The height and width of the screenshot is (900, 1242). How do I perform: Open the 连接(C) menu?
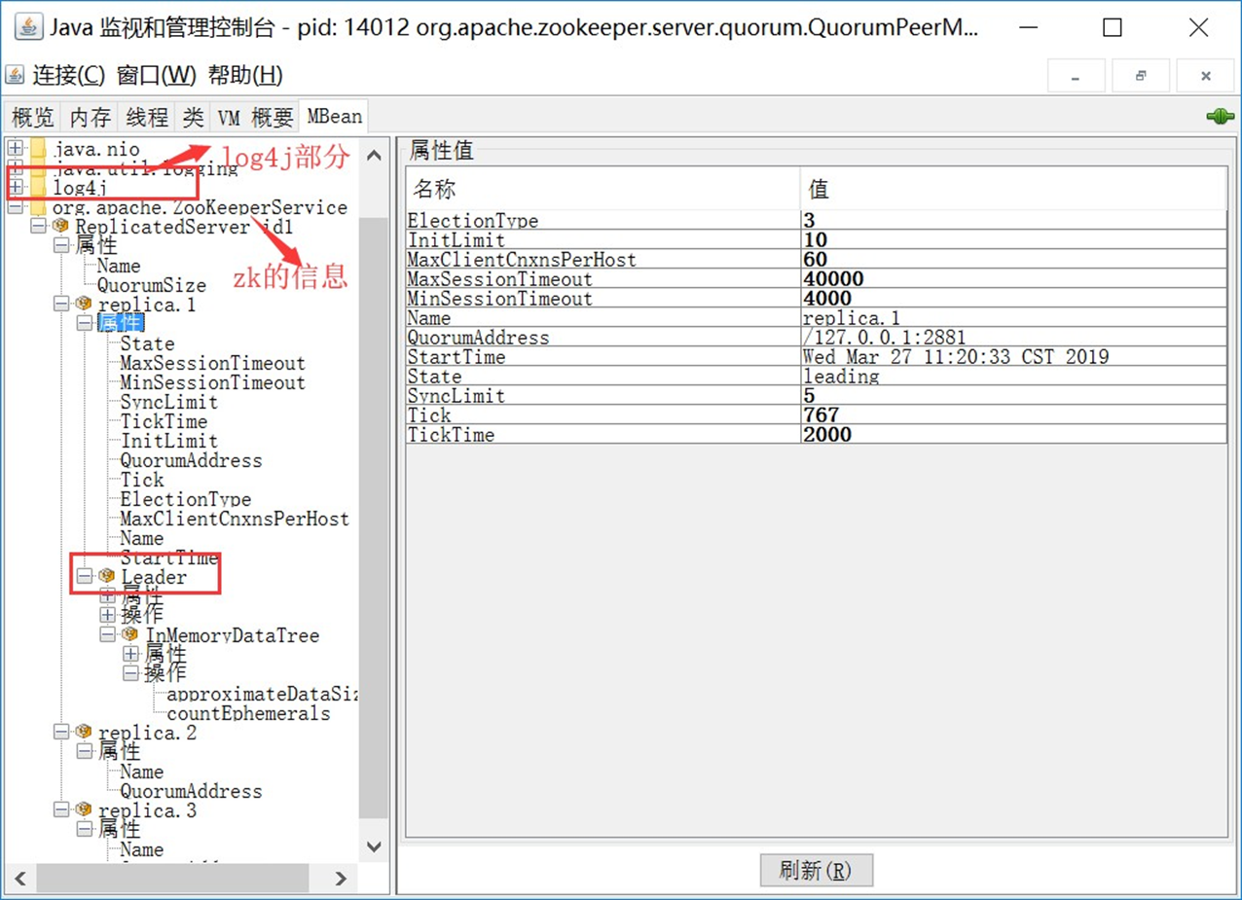(x=69, y=75)
